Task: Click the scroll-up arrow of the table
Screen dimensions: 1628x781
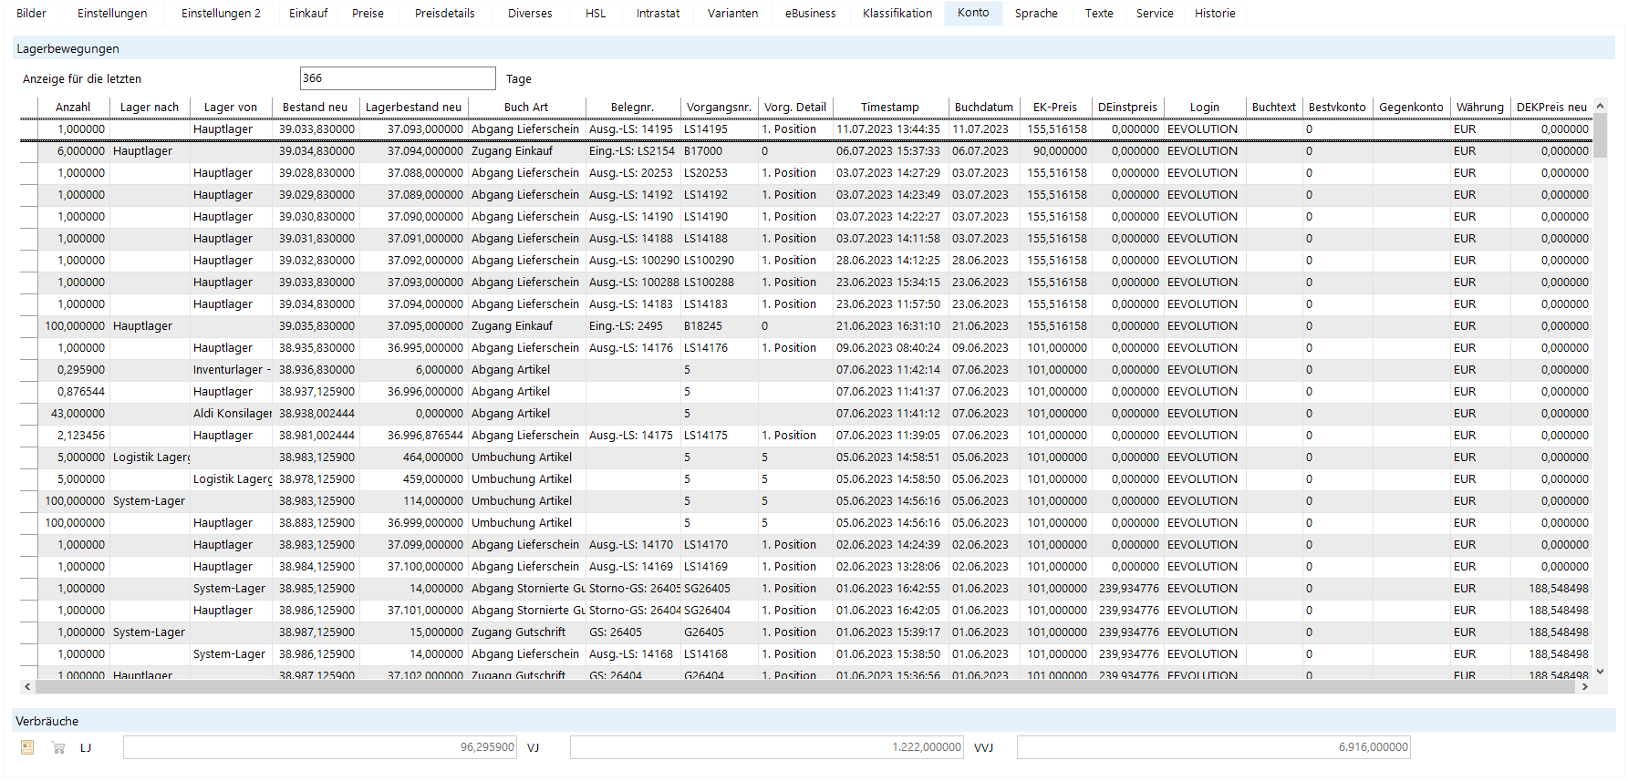Action: coord(1600,107)
